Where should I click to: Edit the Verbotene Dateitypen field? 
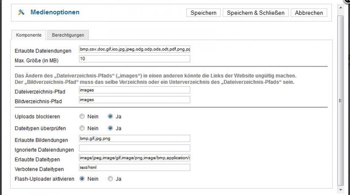point(134,168)
